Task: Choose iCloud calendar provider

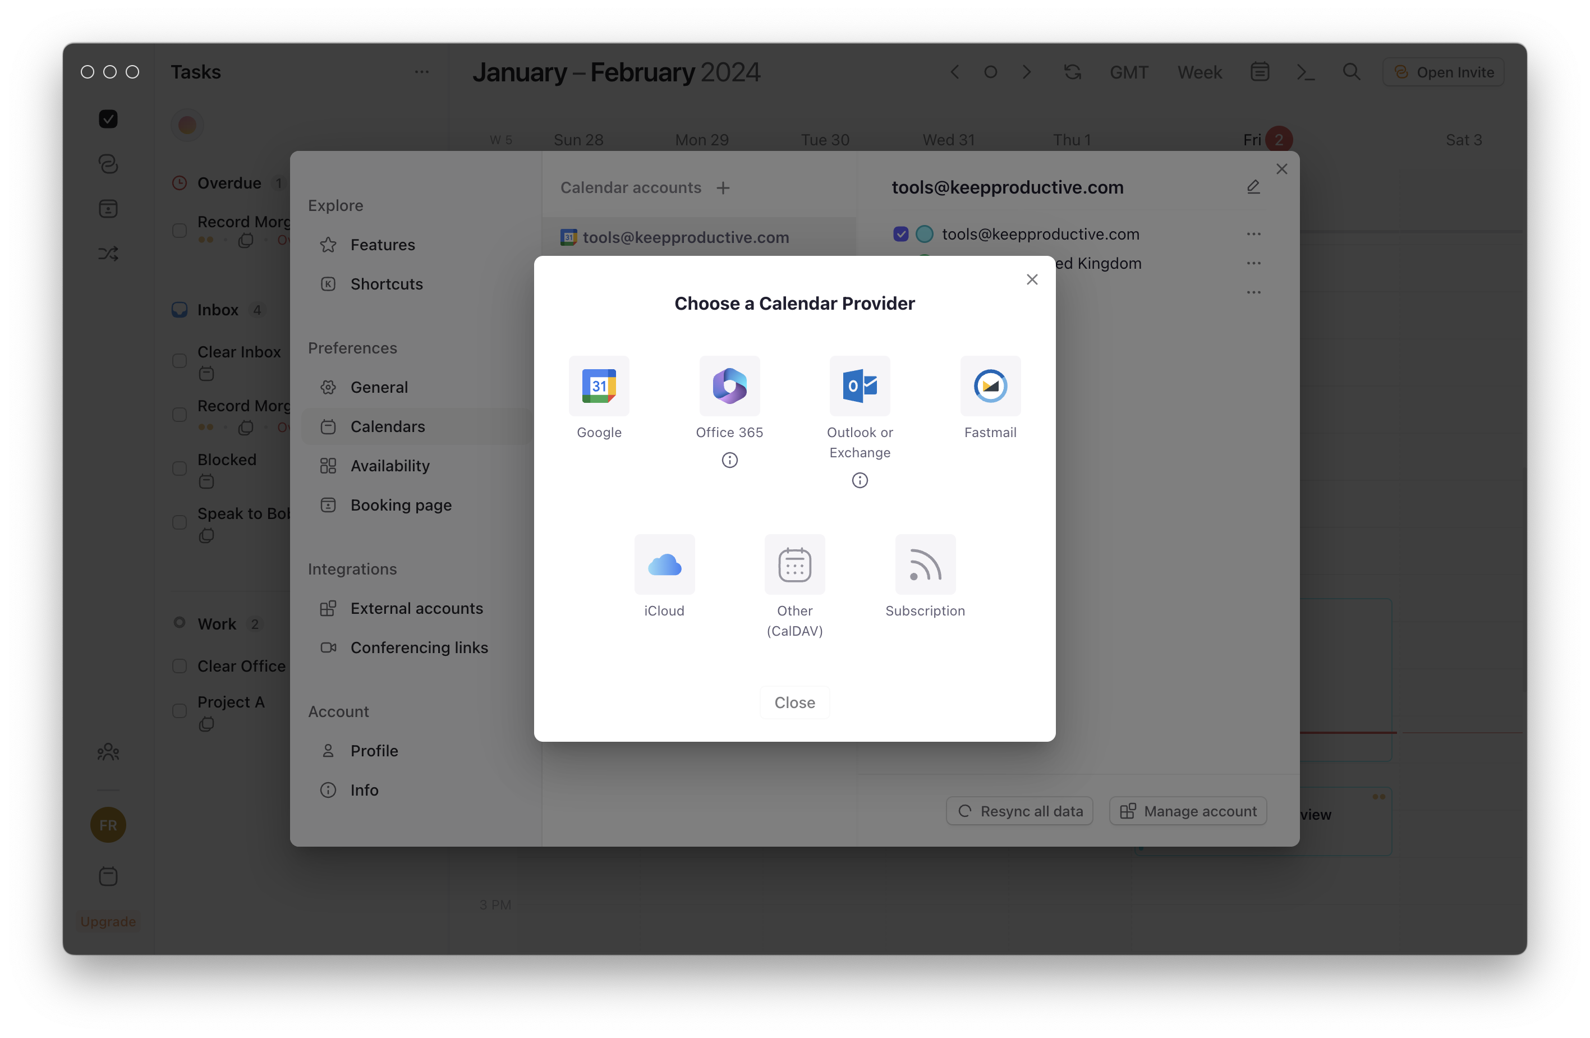Action: (664, 564)
